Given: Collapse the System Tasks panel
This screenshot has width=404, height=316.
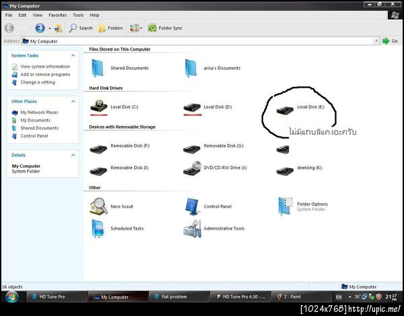Looking at the screenshot, I should 73,55.
